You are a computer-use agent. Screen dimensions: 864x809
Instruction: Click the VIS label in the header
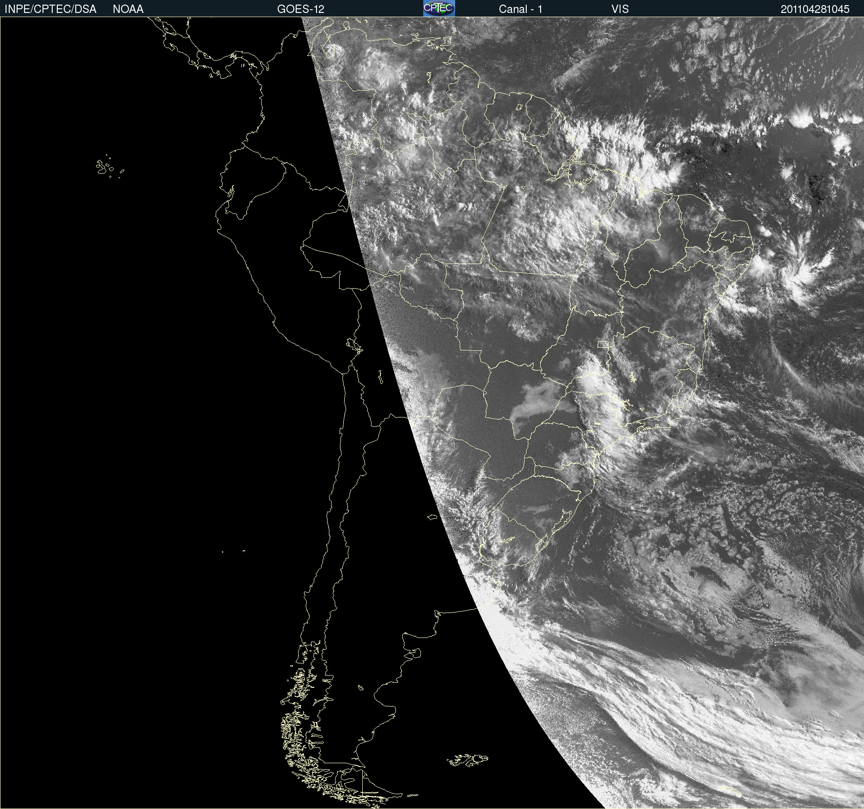[x=620, y=9]
